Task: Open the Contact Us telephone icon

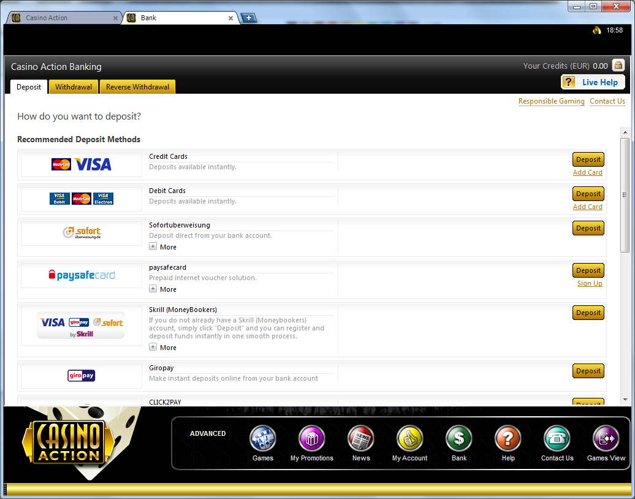Action: (x=557, y=438)
